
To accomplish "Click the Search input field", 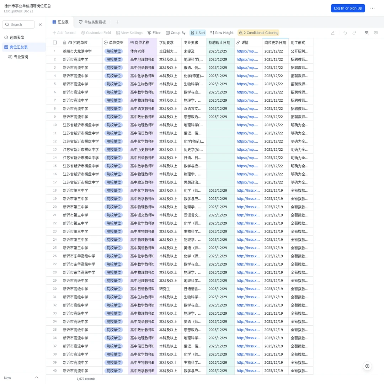I will click(x=18, y=25).
